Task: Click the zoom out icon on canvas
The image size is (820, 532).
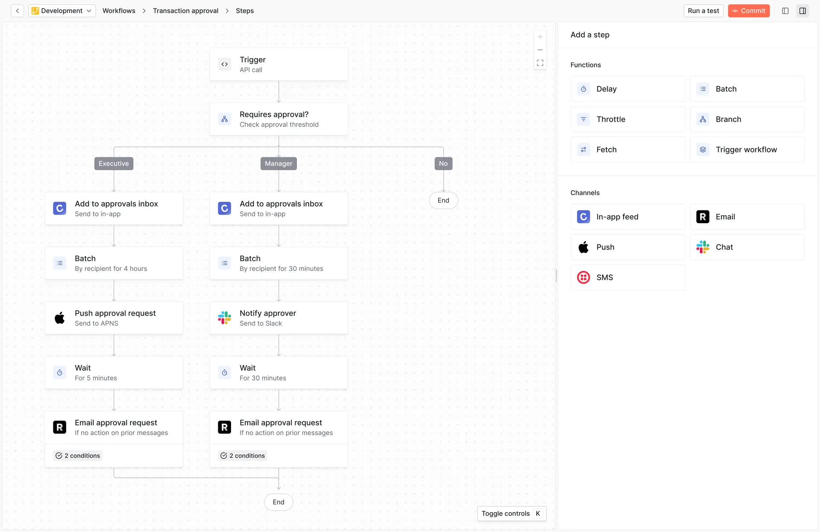Action: 540,49
